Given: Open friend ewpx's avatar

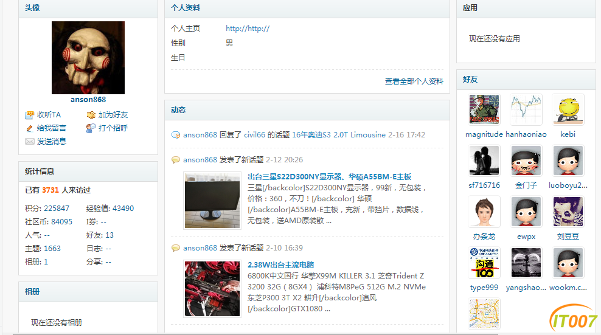Looking at the screenshot, I should click(x=526, y=212).
